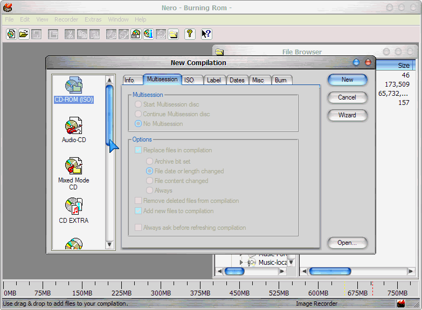Click the folder icon in File Browser title
Screen dimensions: 422x310
219,52
